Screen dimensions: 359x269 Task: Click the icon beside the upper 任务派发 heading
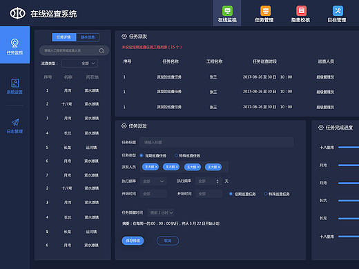[x=124, y=36]
